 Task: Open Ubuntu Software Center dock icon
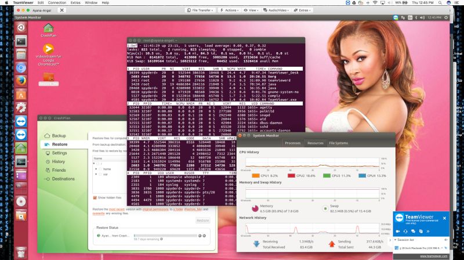(x=21, y=95)
